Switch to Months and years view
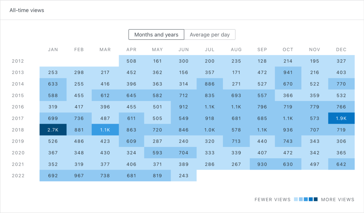The image size is (364, 213). (156, 34)
